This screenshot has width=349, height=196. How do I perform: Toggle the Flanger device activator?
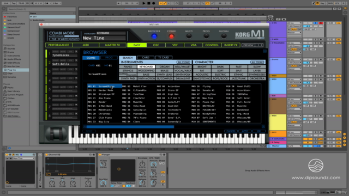[x=100, y=155]
